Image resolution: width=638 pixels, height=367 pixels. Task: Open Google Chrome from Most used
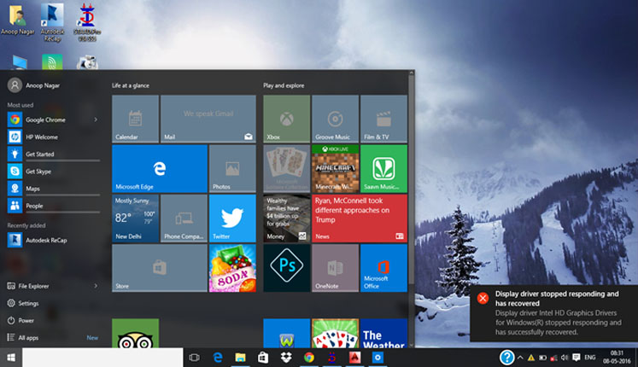point(53,119)
